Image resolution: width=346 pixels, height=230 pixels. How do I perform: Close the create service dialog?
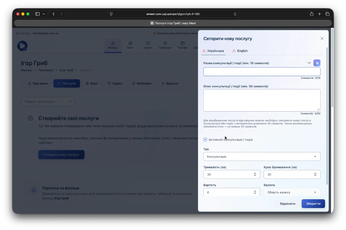322,39
